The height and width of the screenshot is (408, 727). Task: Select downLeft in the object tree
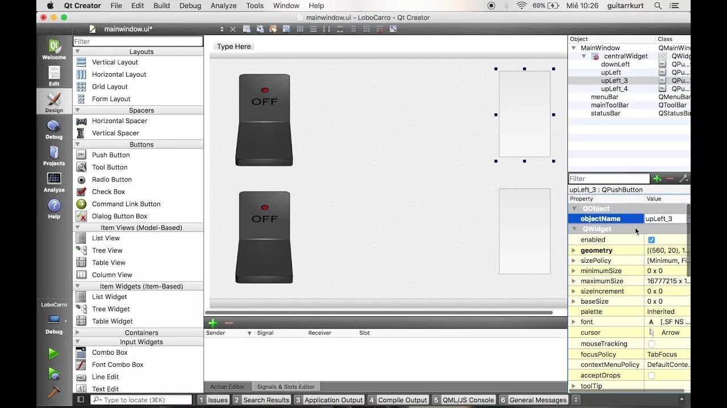[x=616, y=64]
